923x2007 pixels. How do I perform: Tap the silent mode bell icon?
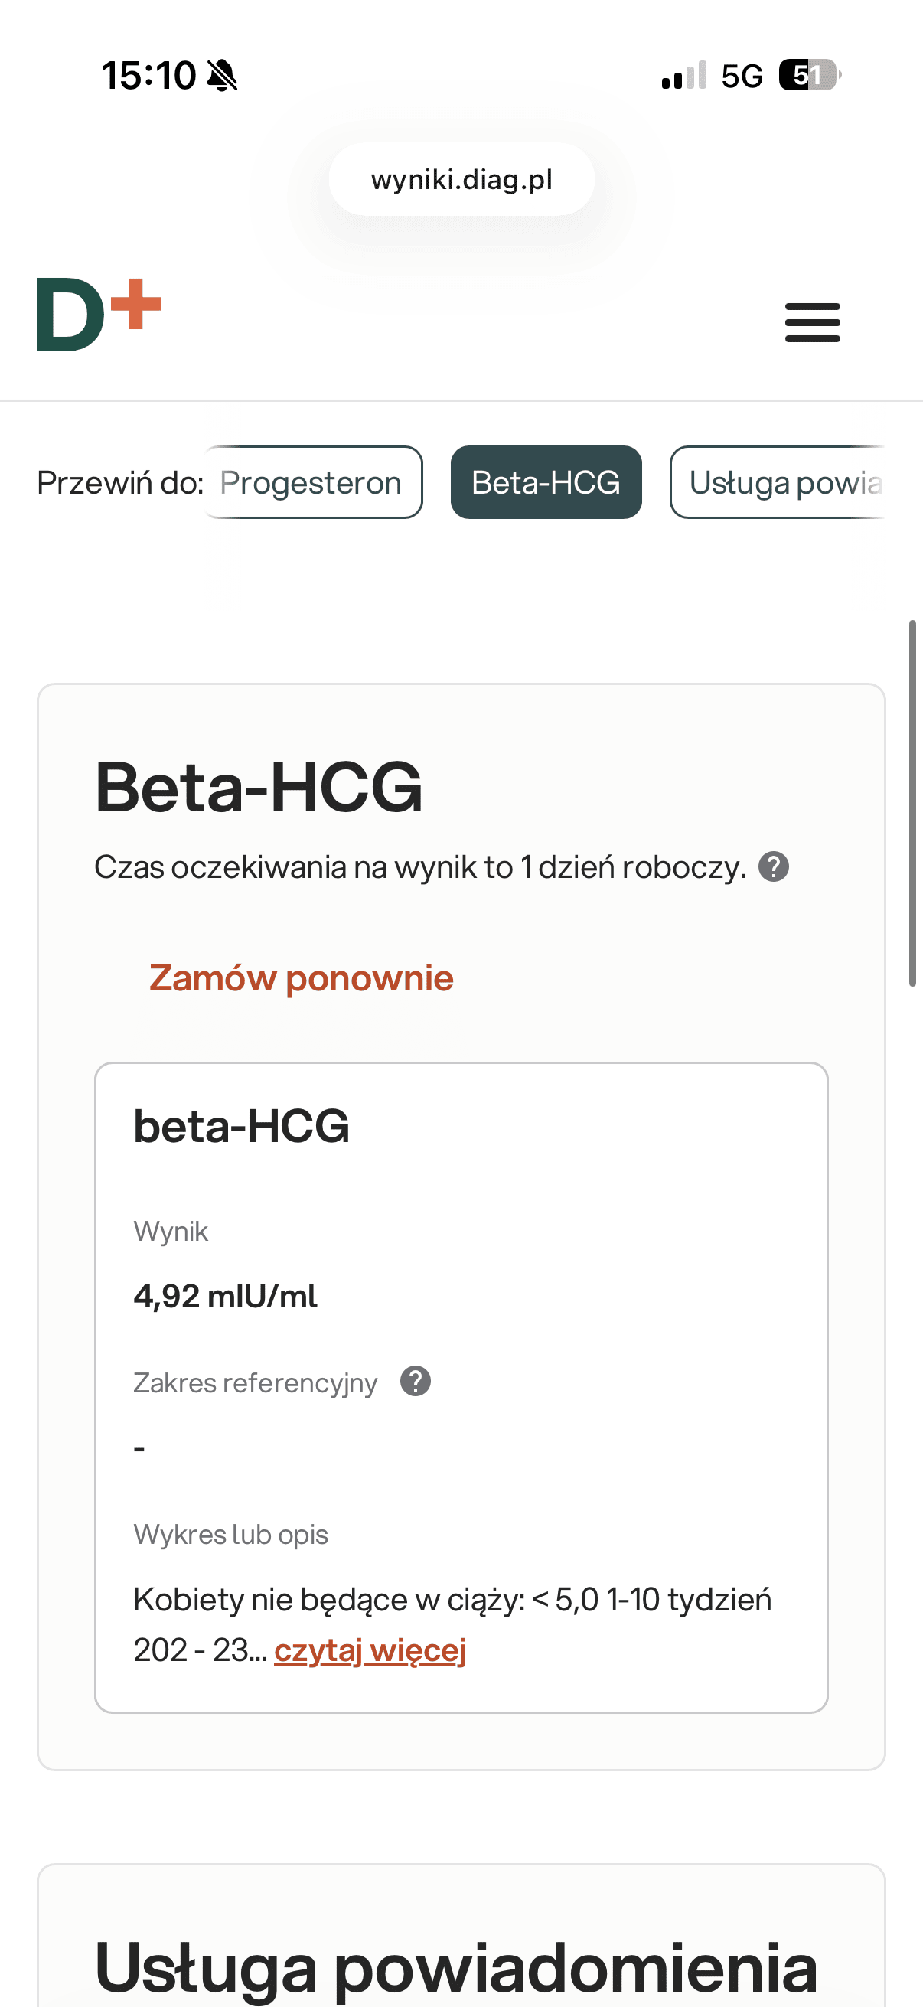coord(222,77)
